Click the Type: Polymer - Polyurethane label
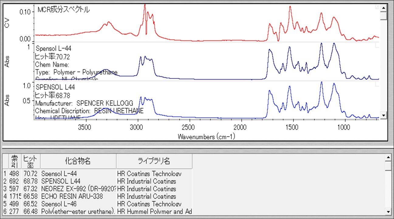 77,72
